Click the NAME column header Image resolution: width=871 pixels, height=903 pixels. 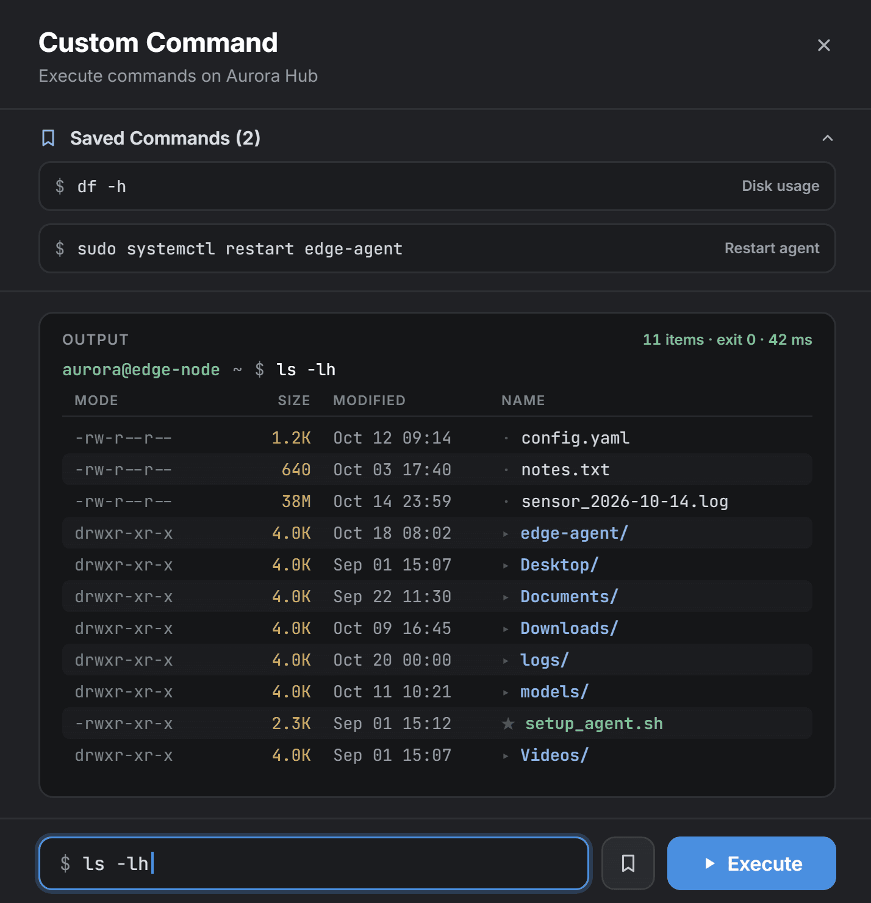point(523,400)
